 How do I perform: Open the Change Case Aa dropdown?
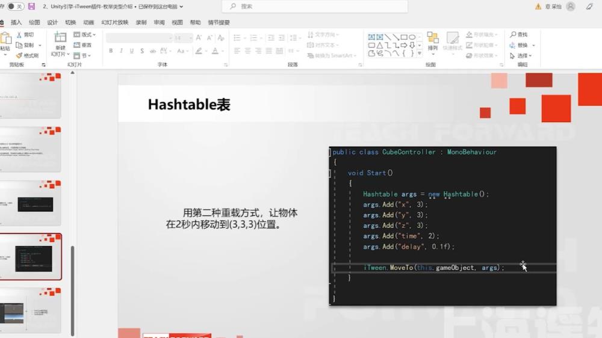point(182,51)
